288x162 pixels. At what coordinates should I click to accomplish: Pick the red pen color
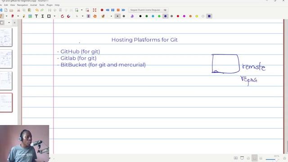click(x=178, y=16)
